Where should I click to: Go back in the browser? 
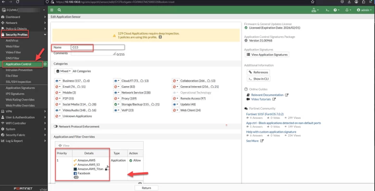(x=3, y=1)
